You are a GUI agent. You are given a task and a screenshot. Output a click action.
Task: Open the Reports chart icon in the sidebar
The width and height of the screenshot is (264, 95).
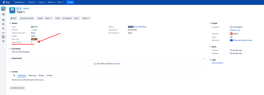coord(3,33)
